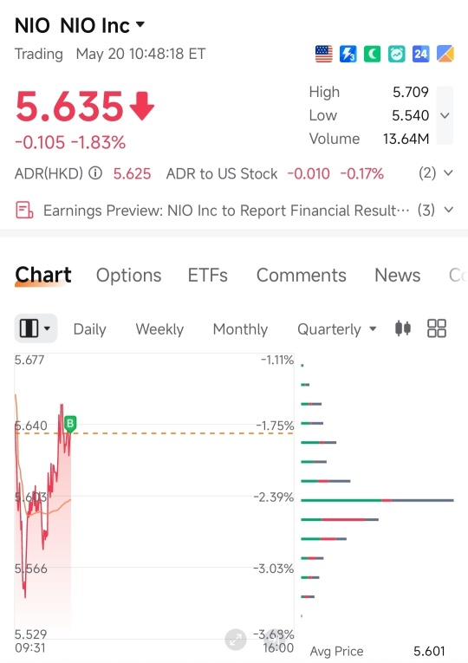Expand the High/Low/Volume details chevron
468x663 pixels.
point(445,115)
